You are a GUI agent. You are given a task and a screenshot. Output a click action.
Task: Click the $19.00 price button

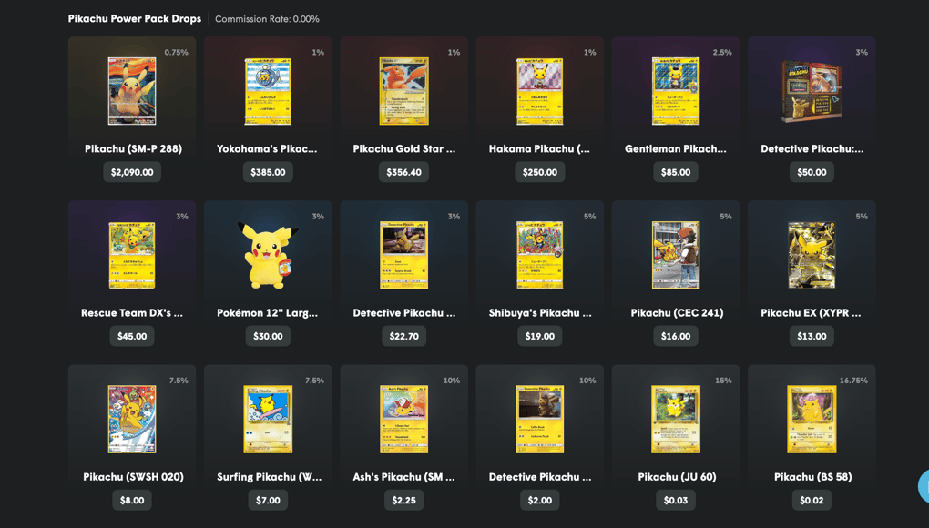point(540,336)
